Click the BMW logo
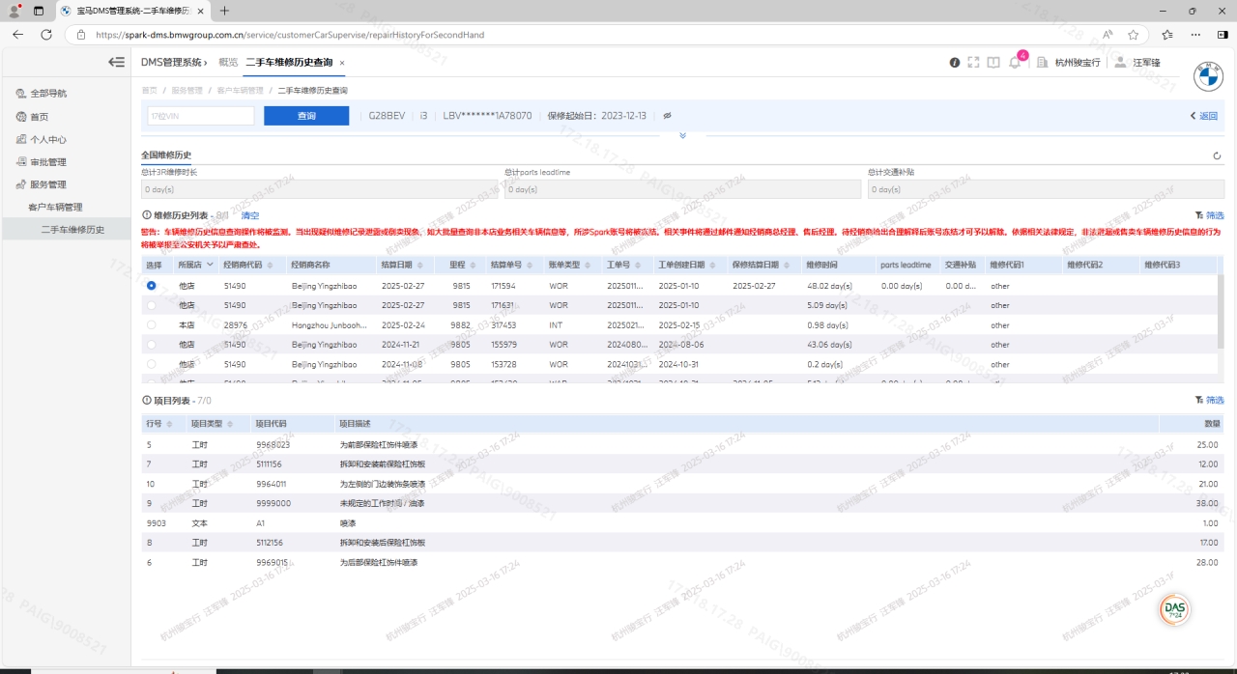Image resolution: width=1237 pixels, height=674 pixels. pyautogui.click(x=1208, y=77)
